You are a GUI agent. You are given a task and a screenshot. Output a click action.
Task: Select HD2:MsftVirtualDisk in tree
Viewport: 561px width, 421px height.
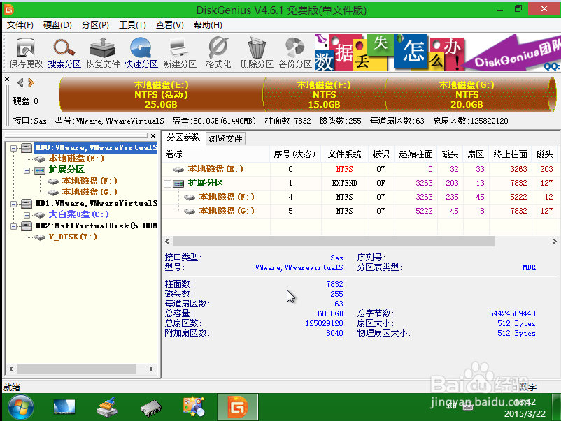pyautogui.click(x=96, y=226)
